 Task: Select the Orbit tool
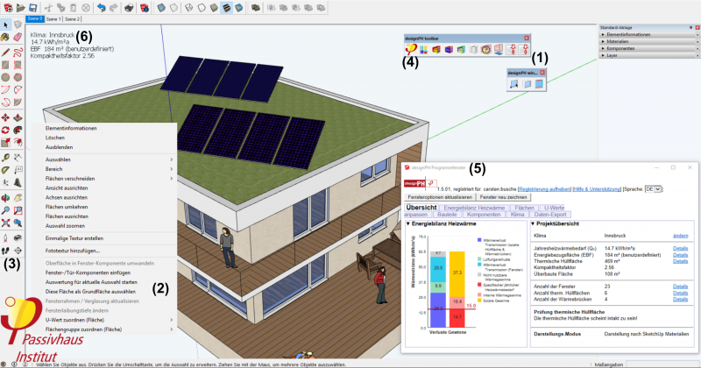tap(5, 198)
